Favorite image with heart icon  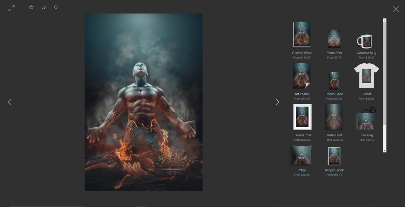(56, 7)
